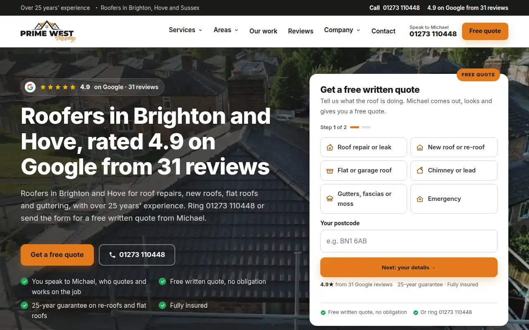Go to the Our work page

[x=263, y=31]
